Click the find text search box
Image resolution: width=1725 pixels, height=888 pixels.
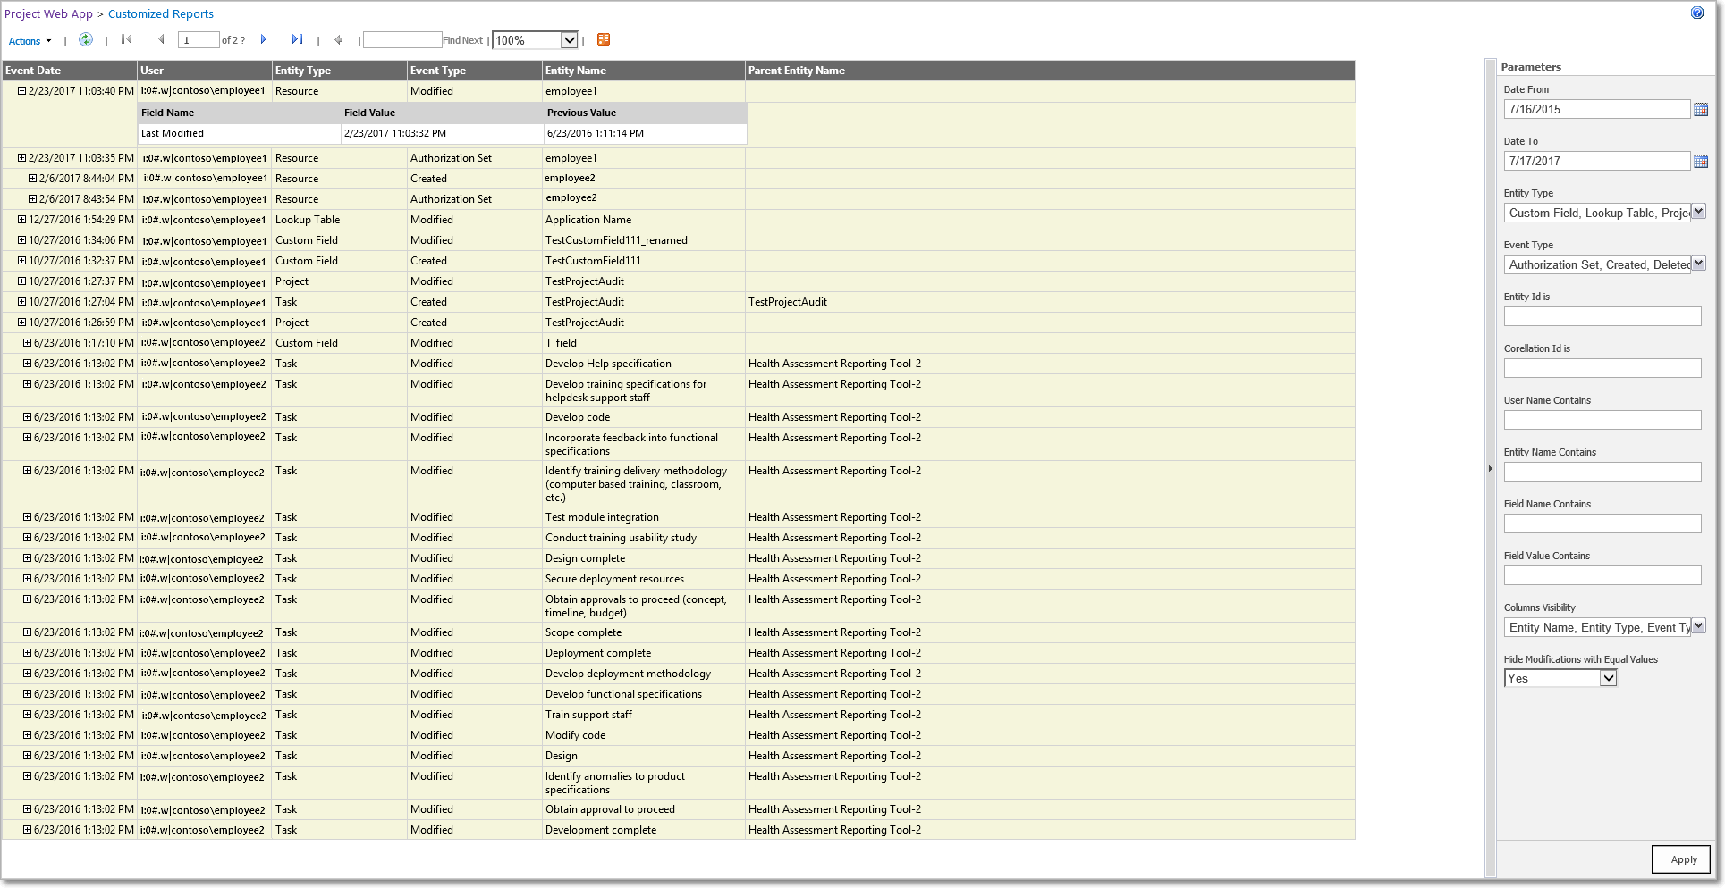coord(402,40)
